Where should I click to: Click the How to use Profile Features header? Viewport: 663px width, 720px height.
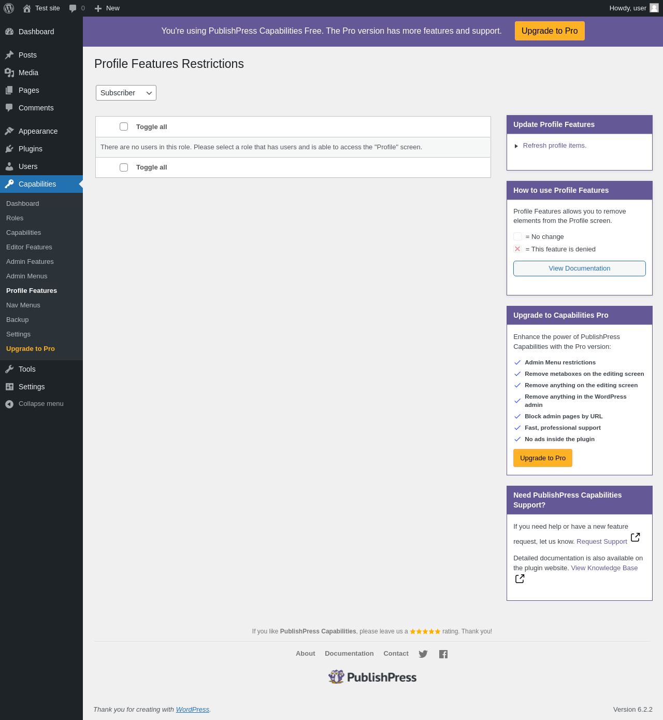click(580, 190)
